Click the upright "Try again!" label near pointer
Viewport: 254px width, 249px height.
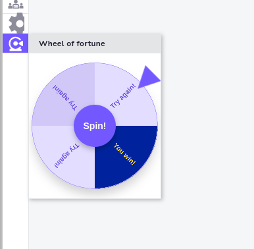click(123, 96)
